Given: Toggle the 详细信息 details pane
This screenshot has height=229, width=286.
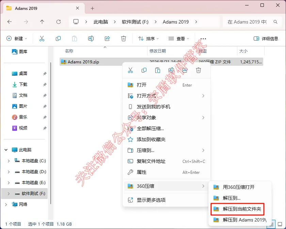Looking at the screenshot, I should point(266,39).
